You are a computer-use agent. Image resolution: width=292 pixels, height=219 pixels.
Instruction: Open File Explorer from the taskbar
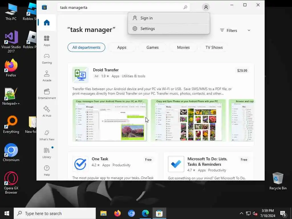coord(103,213)
